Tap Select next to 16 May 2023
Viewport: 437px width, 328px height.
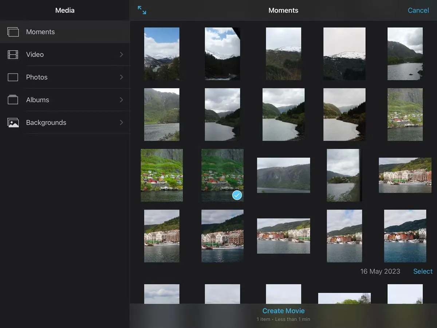(423, 272)
